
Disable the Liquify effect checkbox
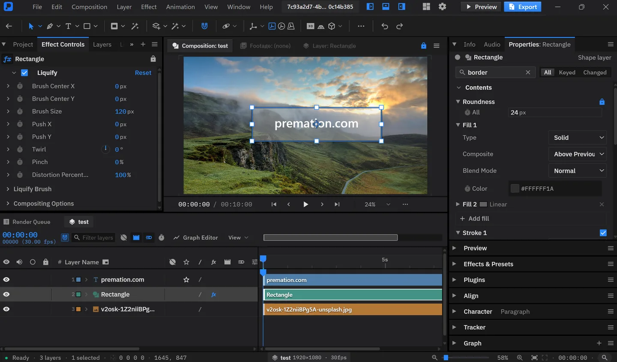coord(24,73)
